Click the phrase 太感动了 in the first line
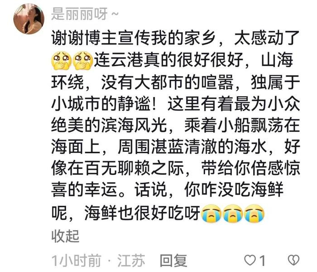Viewport: 317px width, 272px height. [267, 38]
